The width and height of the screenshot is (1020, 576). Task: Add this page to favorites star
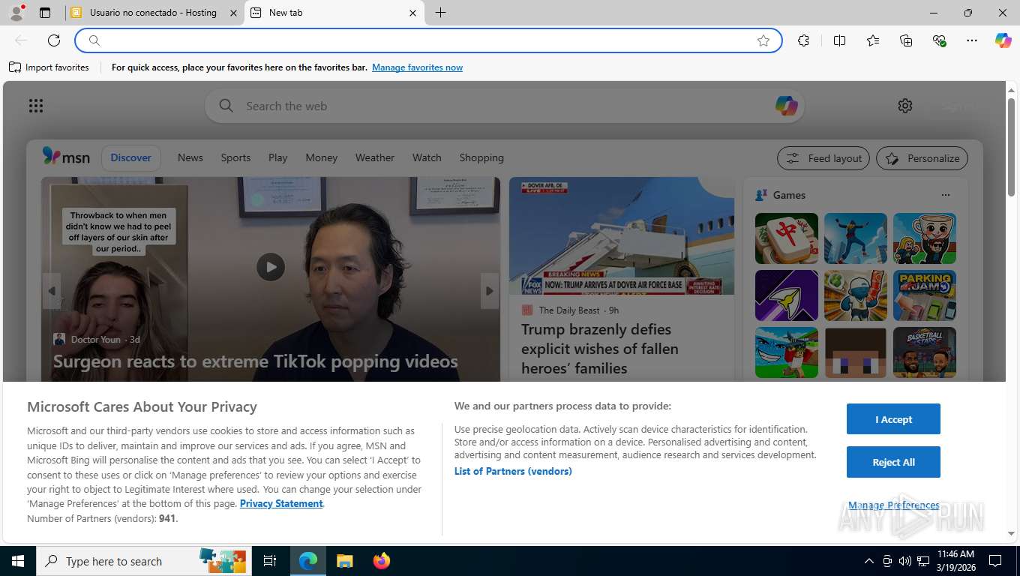point(763,40)
